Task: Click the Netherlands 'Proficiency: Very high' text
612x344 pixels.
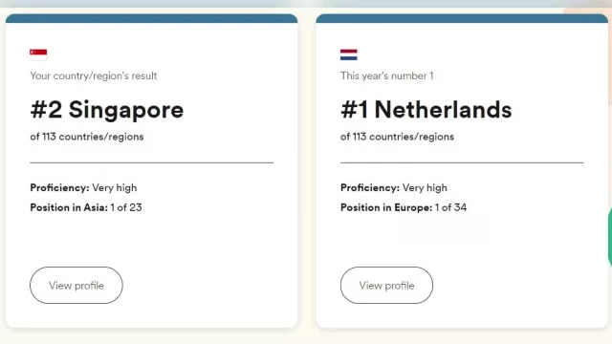Action: tap(394, 187)
